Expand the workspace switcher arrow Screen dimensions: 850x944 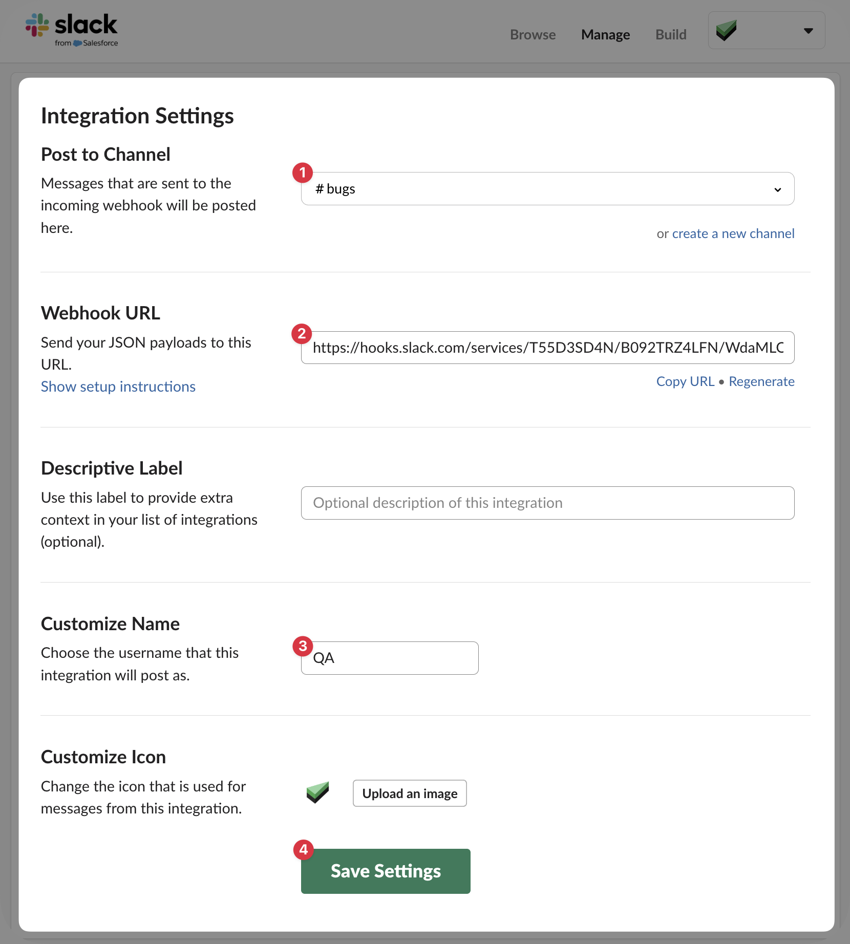coord(808,31)
